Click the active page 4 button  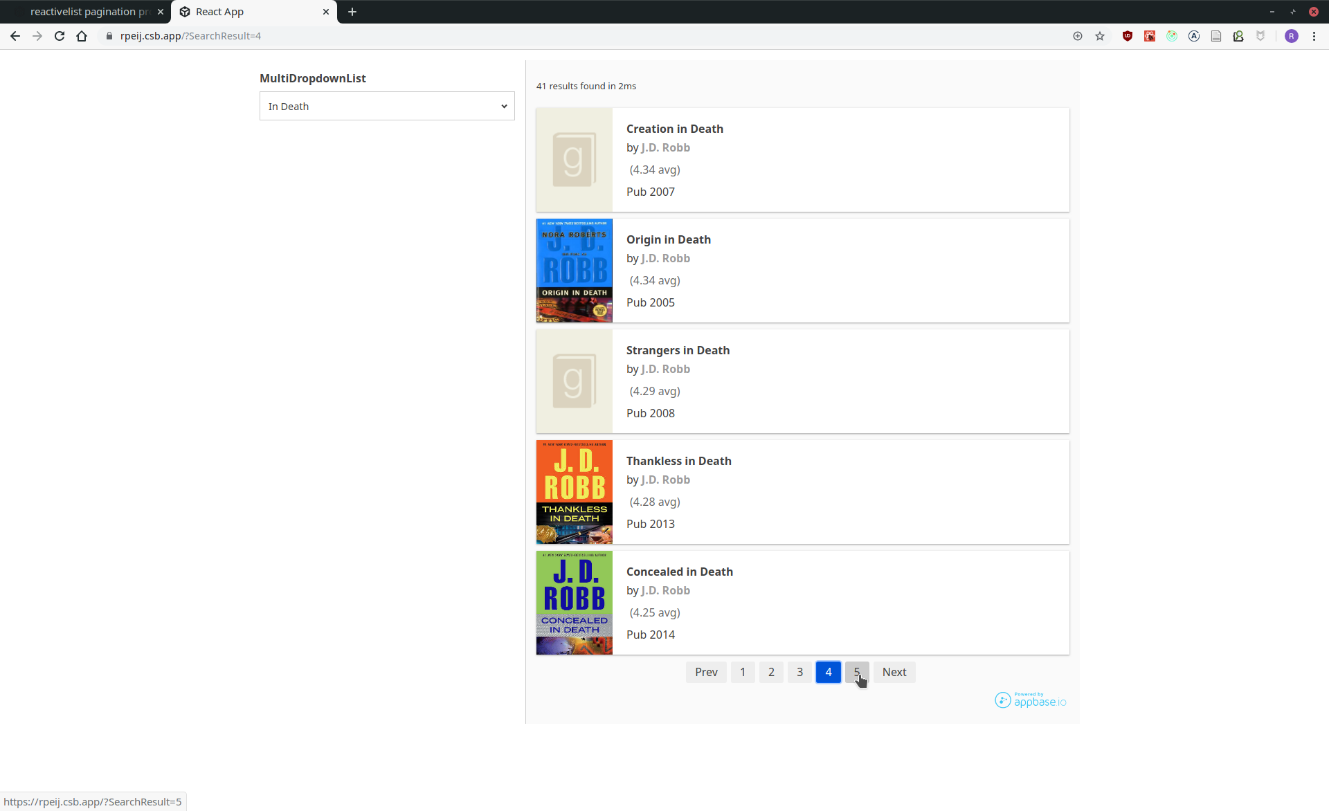point(828,672)
